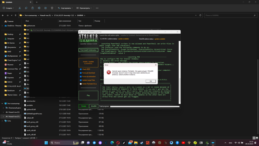Click the Delete trash icon in toolbar
The height and width of the screenshot is (146, 259).
[52, 8]
